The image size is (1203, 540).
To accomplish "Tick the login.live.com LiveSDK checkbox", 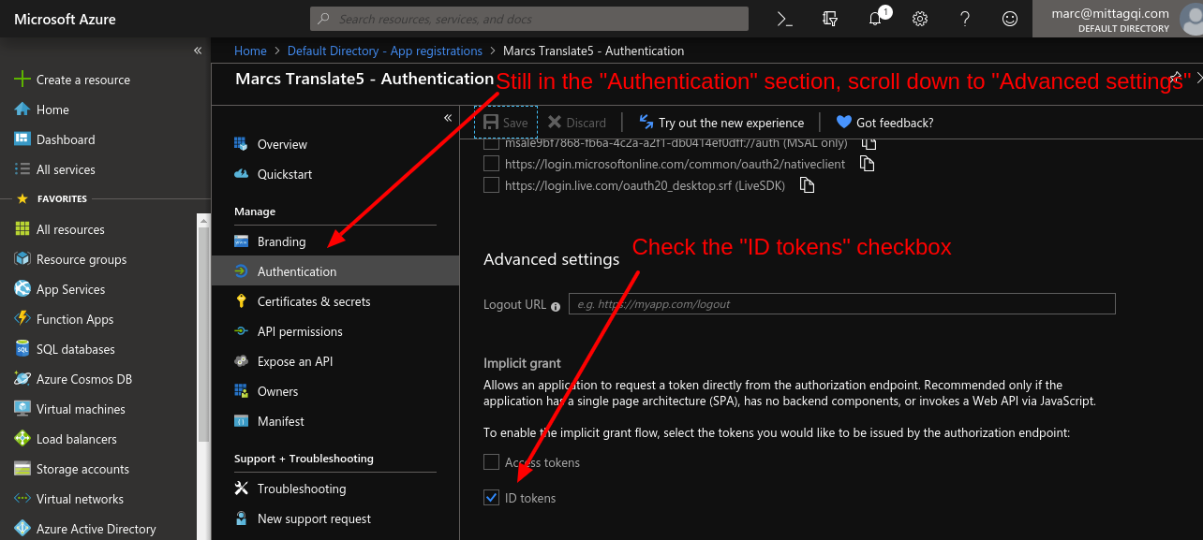I will coord(491,185).
